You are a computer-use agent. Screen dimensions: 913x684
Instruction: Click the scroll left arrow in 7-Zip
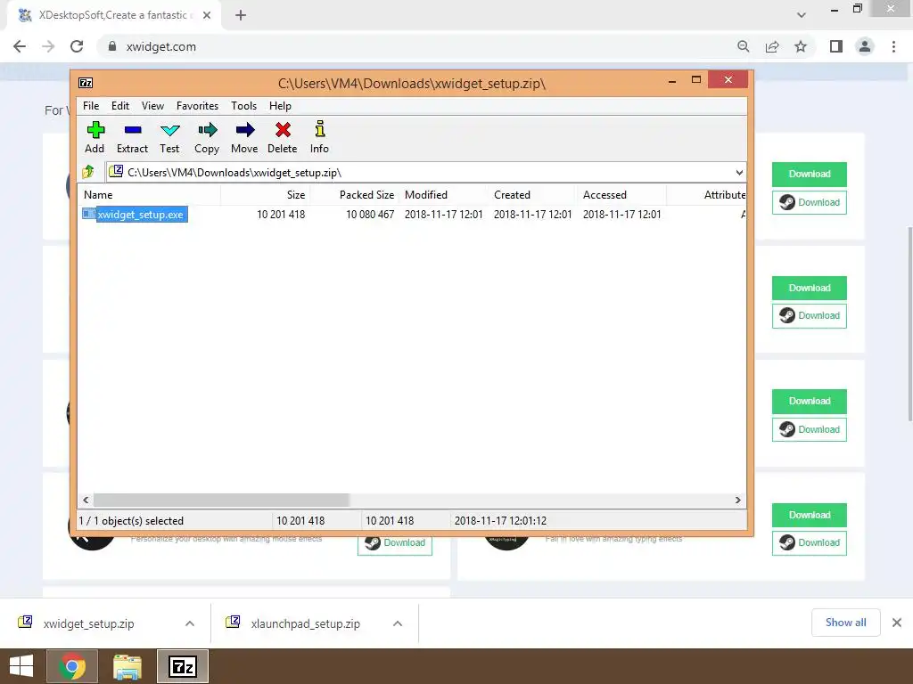(x=86, y=500)
